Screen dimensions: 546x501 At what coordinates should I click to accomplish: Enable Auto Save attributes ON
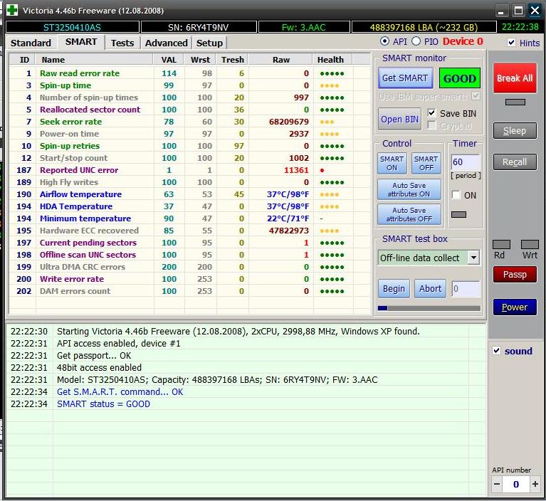coord(409,189)
